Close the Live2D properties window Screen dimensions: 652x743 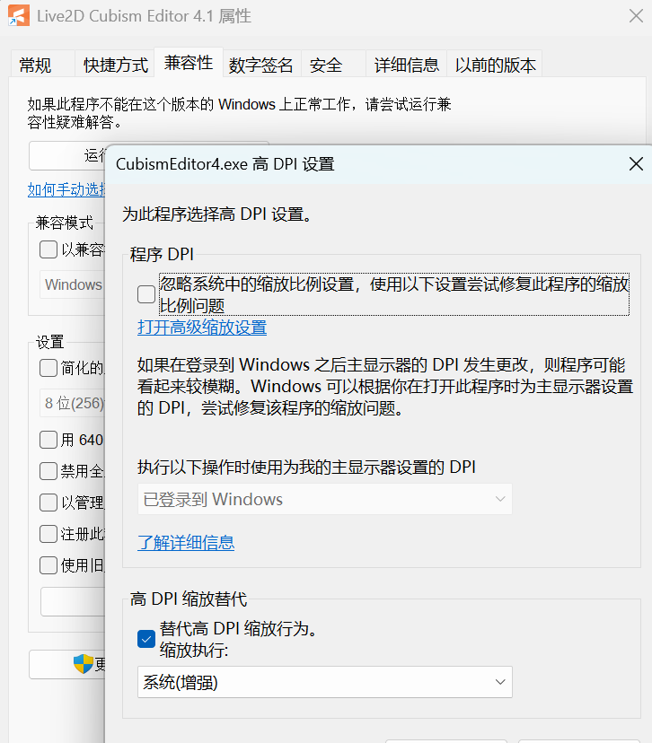point(636,15)
